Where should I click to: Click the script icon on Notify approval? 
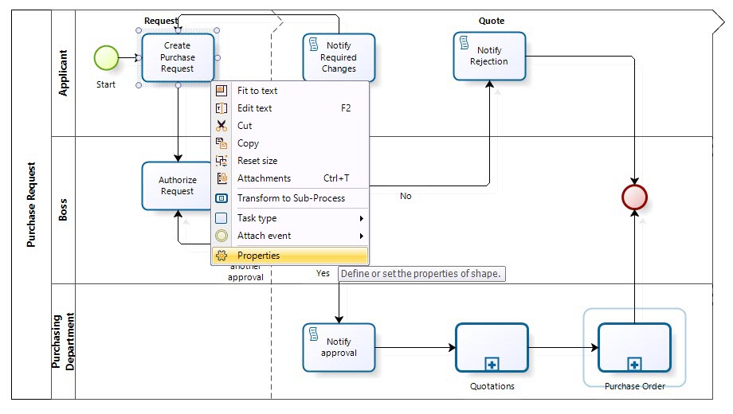click(314, 334)
